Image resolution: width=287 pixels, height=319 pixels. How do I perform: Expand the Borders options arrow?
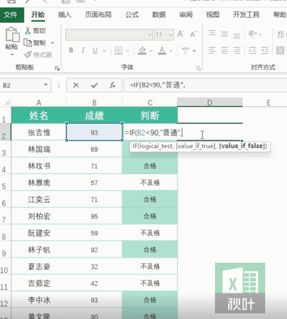[128, 51]
